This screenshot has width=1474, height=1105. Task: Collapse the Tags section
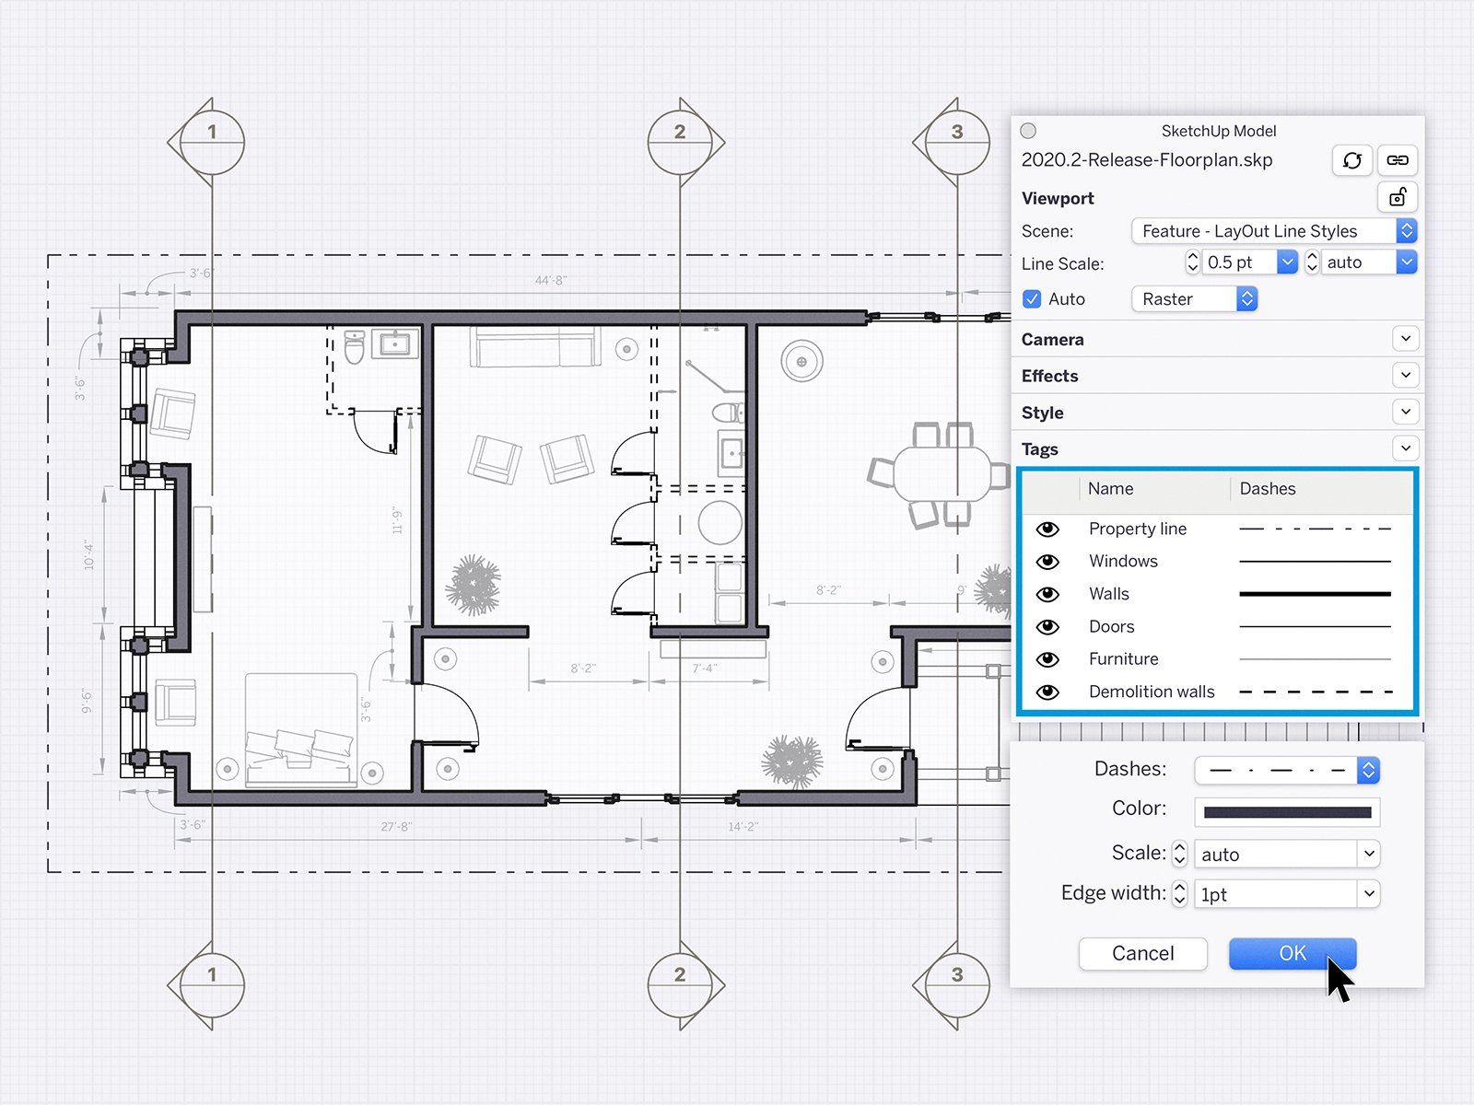click(x=1406, y=448)
